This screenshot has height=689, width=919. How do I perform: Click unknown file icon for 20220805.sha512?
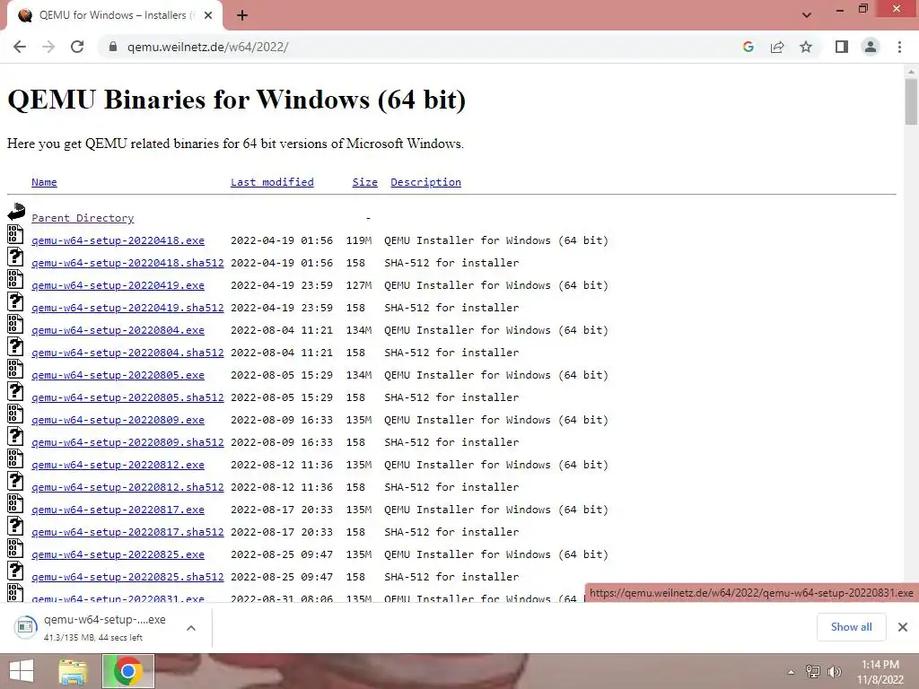pos(15,392)
